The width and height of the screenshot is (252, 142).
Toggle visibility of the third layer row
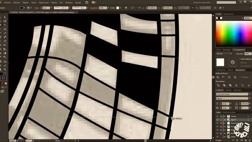[x=217, y=123]
